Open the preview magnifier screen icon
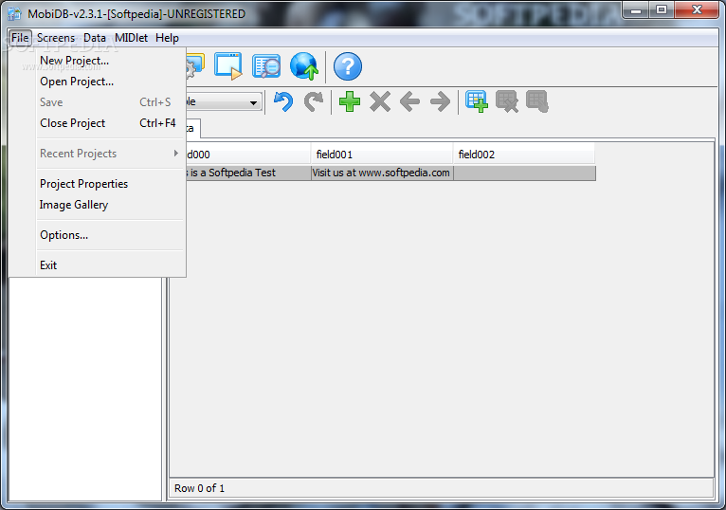 pyautogui.click(x=266, y=66)
